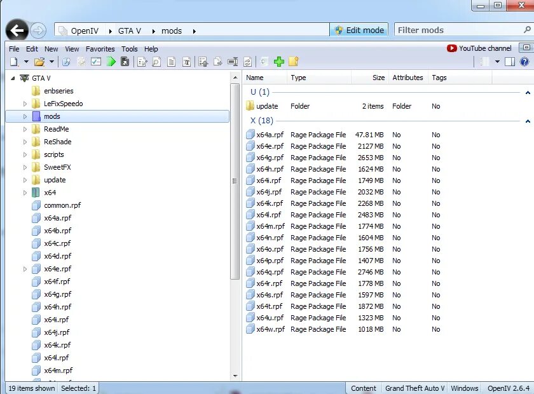The height and width of the screenshot is (394, 534).
Task: Expand the SweetFX folder in tree
Action: tap(25, 168)
